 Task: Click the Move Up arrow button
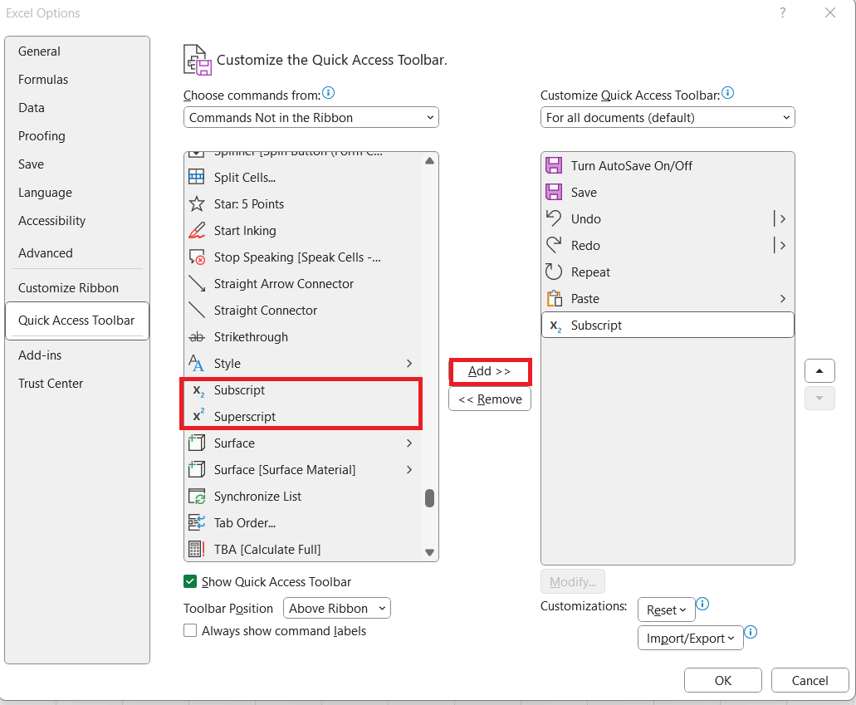coord(819,371)
